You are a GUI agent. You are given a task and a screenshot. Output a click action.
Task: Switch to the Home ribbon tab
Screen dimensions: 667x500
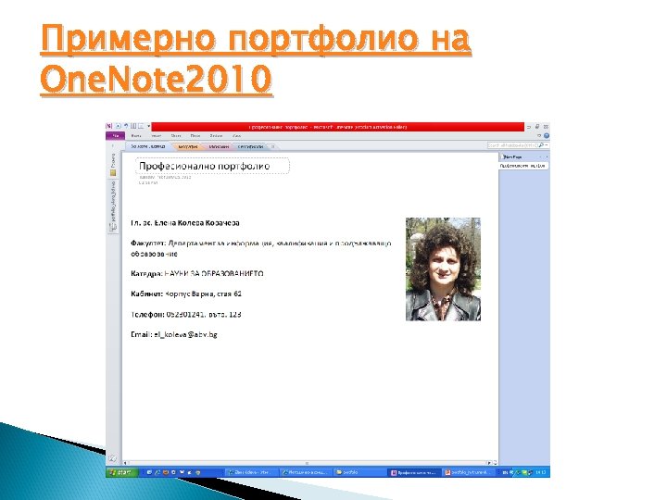(136, 135)
